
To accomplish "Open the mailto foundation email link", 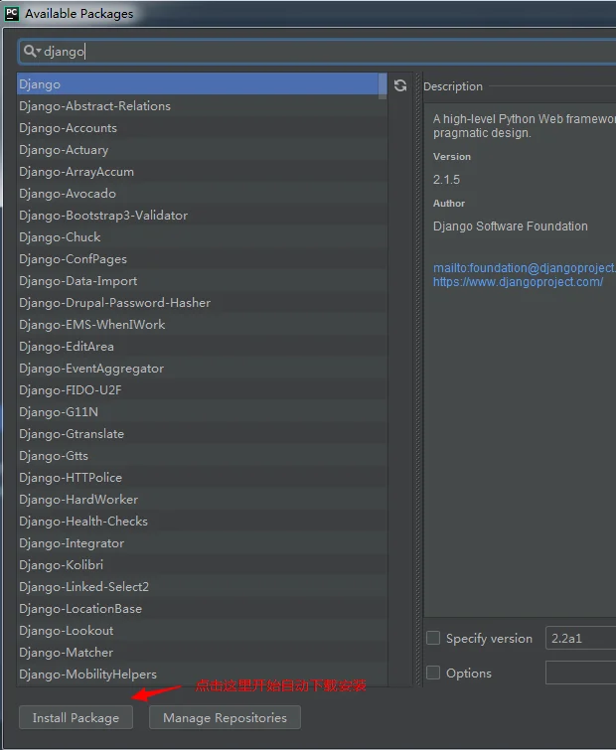I will pyautogui.click(x=525, y=268).
